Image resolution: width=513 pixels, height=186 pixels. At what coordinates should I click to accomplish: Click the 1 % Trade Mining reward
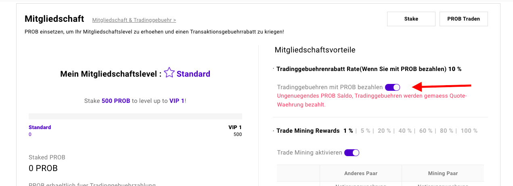click(x=348, y=131)
